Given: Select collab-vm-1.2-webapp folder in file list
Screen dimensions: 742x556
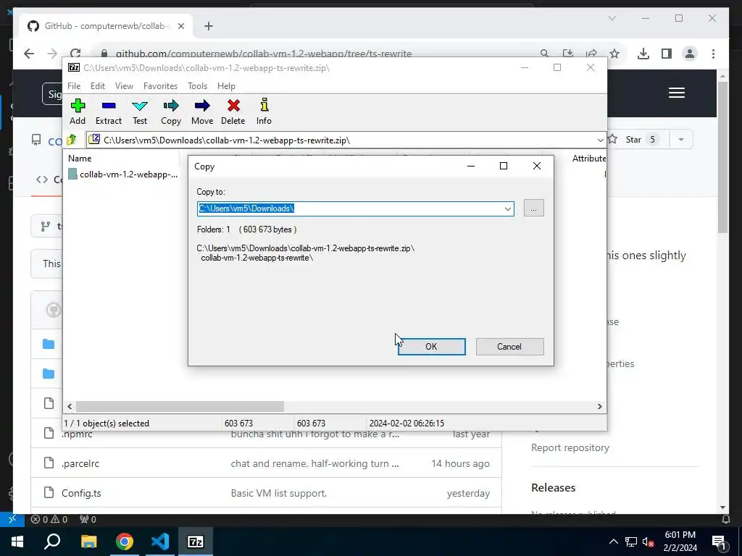Looking at the screenshot, I should tap(123, 174).
